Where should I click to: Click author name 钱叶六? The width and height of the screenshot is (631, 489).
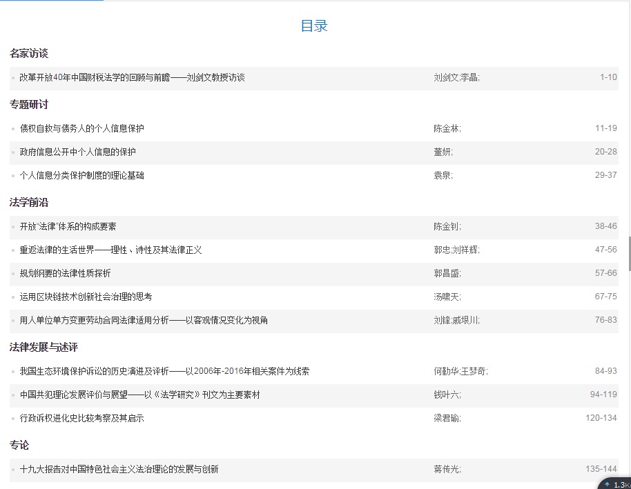446,395
